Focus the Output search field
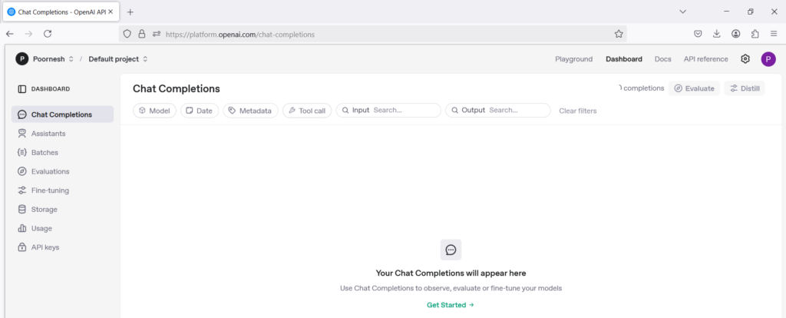The image size is (786, 318). [497, 111]
